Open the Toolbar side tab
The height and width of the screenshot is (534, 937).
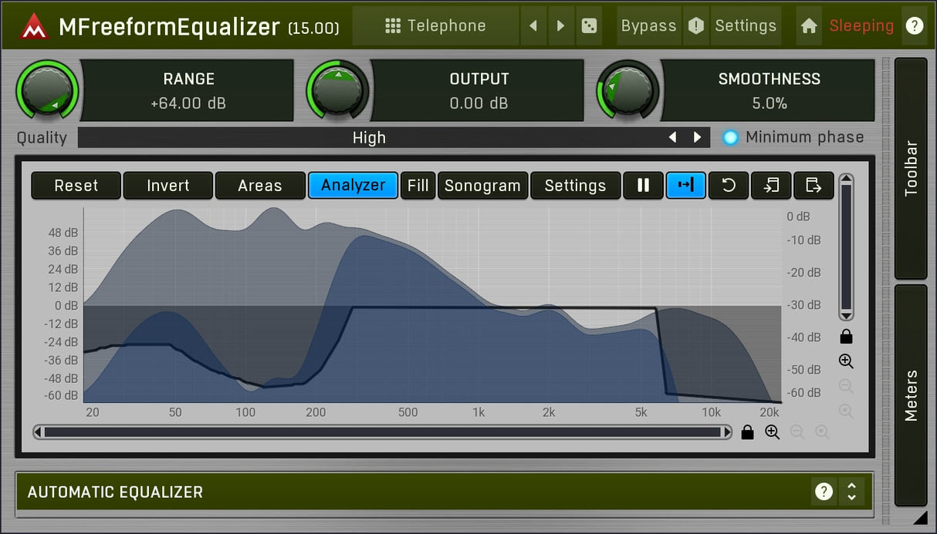coord(911,168)
